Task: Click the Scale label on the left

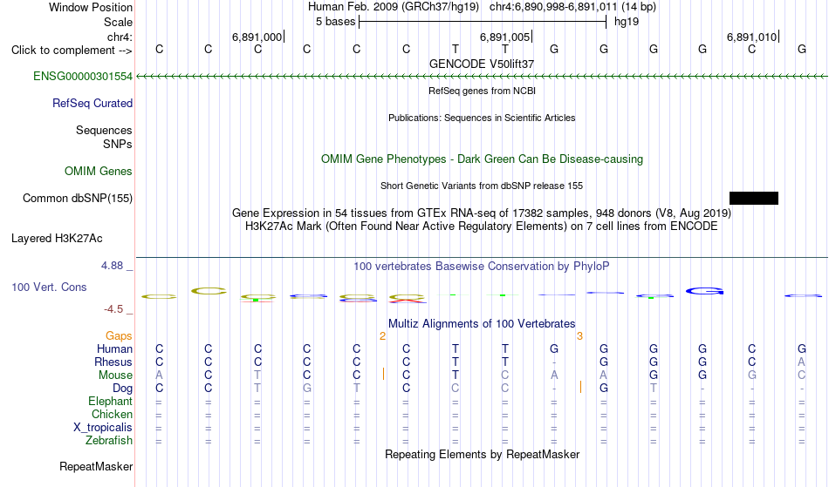Action: (x=118, y=22)
